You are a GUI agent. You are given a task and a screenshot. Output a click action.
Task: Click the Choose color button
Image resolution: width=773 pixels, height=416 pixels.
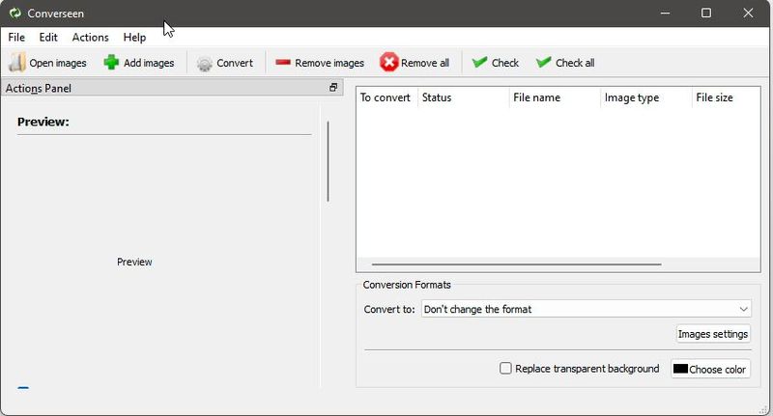tap(710, 369)
